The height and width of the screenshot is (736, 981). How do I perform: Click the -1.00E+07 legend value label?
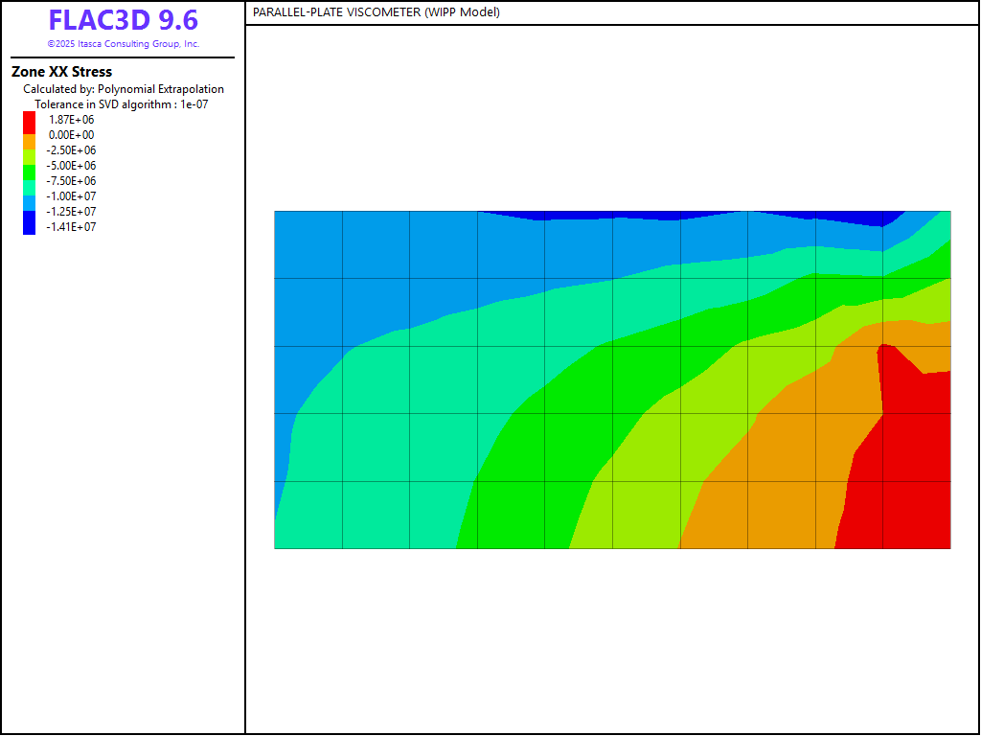pyautogui.click(x=72, y=196)
